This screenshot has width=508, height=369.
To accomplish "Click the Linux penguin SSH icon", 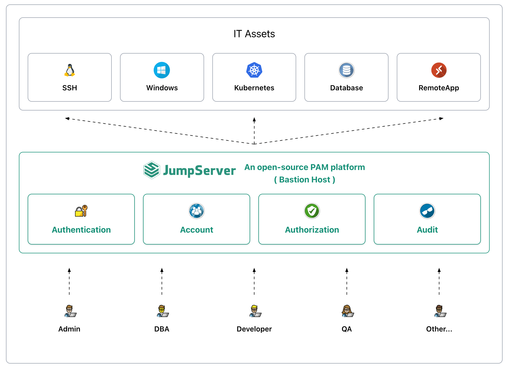I will coord(70,70).
